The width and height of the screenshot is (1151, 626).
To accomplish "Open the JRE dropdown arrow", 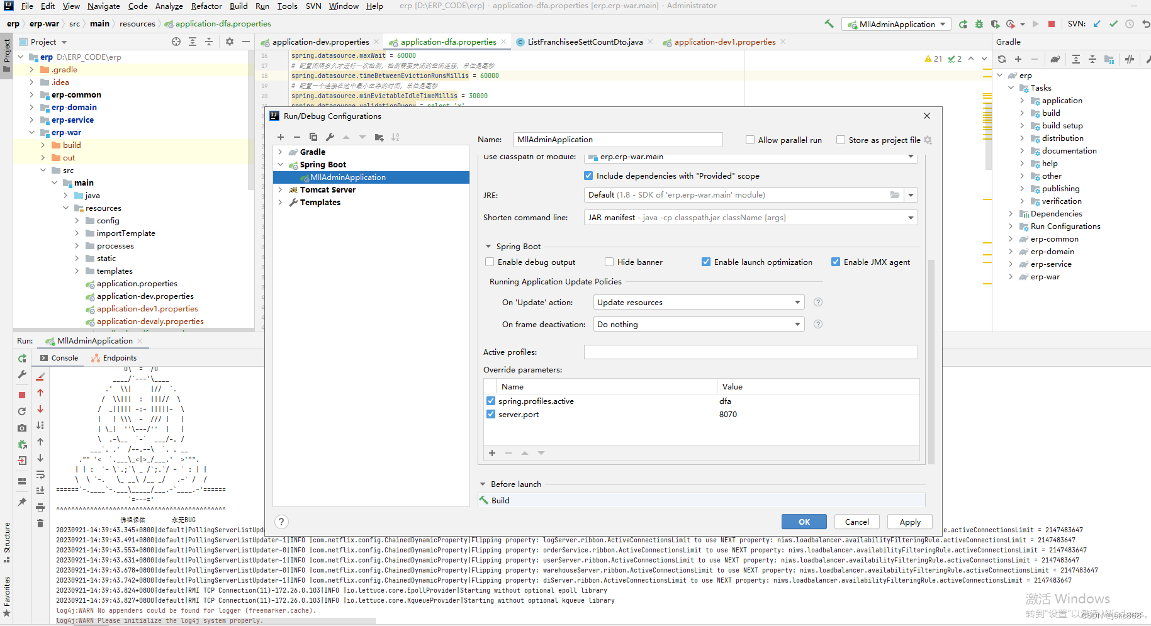I will click(911, 195).
